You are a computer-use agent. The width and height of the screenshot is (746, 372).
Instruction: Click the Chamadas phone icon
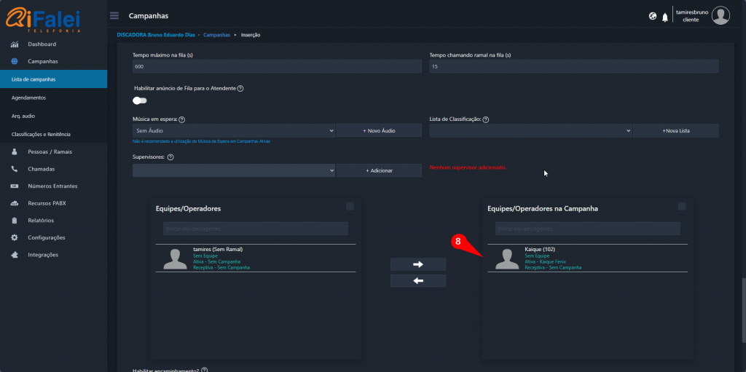(x=15, y=169)
